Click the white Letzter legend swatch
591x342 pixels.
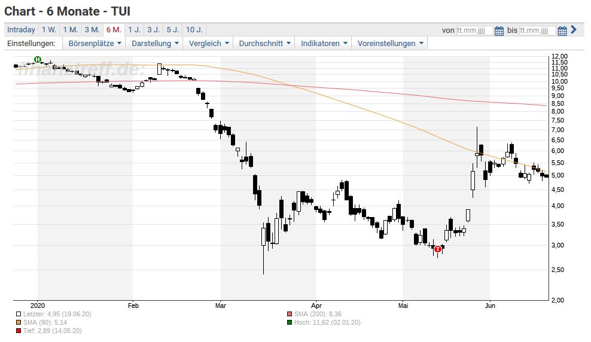19,314
